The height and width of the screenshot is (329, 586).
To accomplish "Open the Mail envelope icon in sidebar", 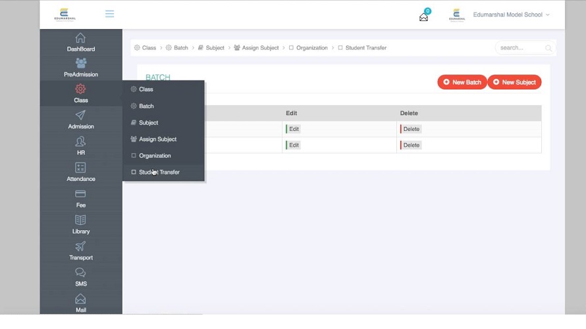I will coord(80,299).
